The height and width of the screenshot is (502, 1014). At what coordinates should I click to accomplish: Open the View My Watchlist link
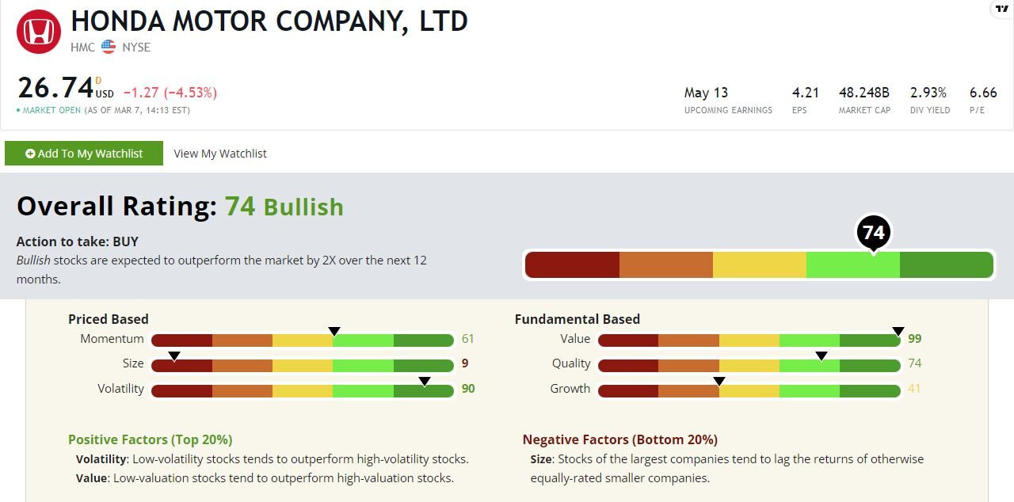tap(220, 154)
